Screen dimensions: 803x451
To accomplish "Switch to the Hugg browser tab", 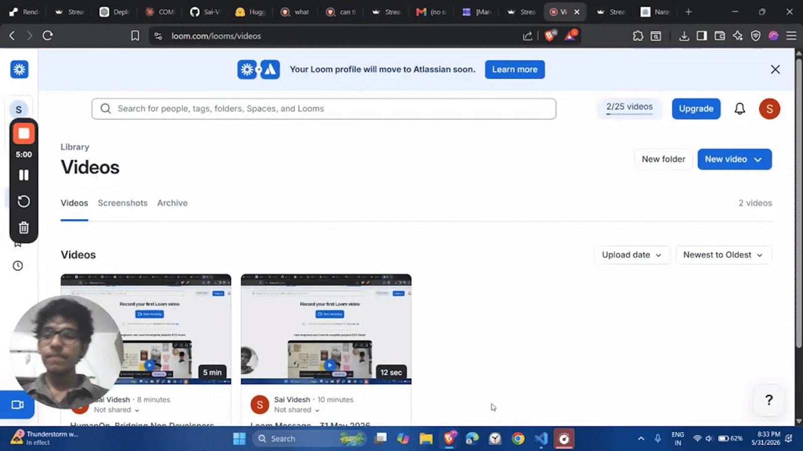I will coord(251,12).
